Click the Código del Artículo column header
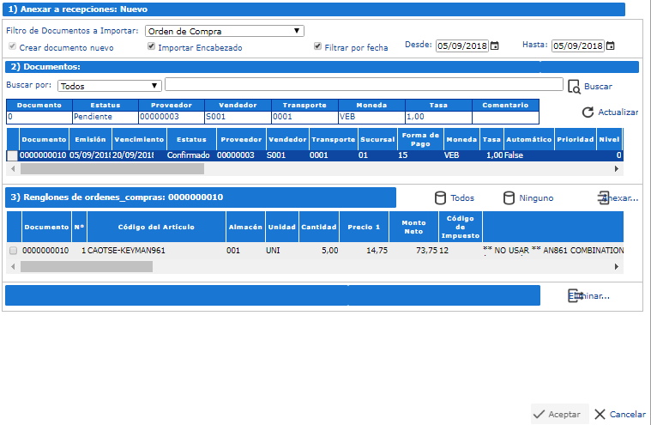This screenshot has width=651, height=425. click(155, 228)
